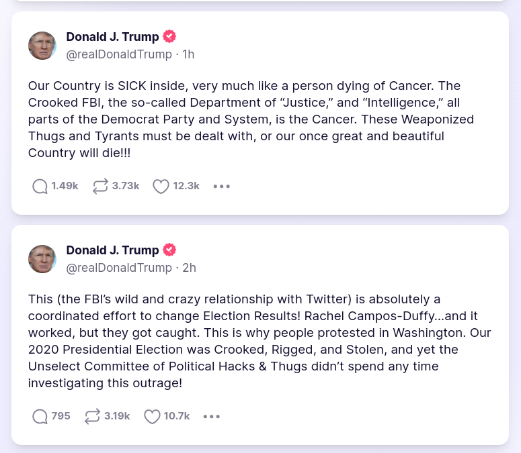Click Donald J. Trump name on 1h post
This screenshot has width=521, height=453.
(112, 36)
